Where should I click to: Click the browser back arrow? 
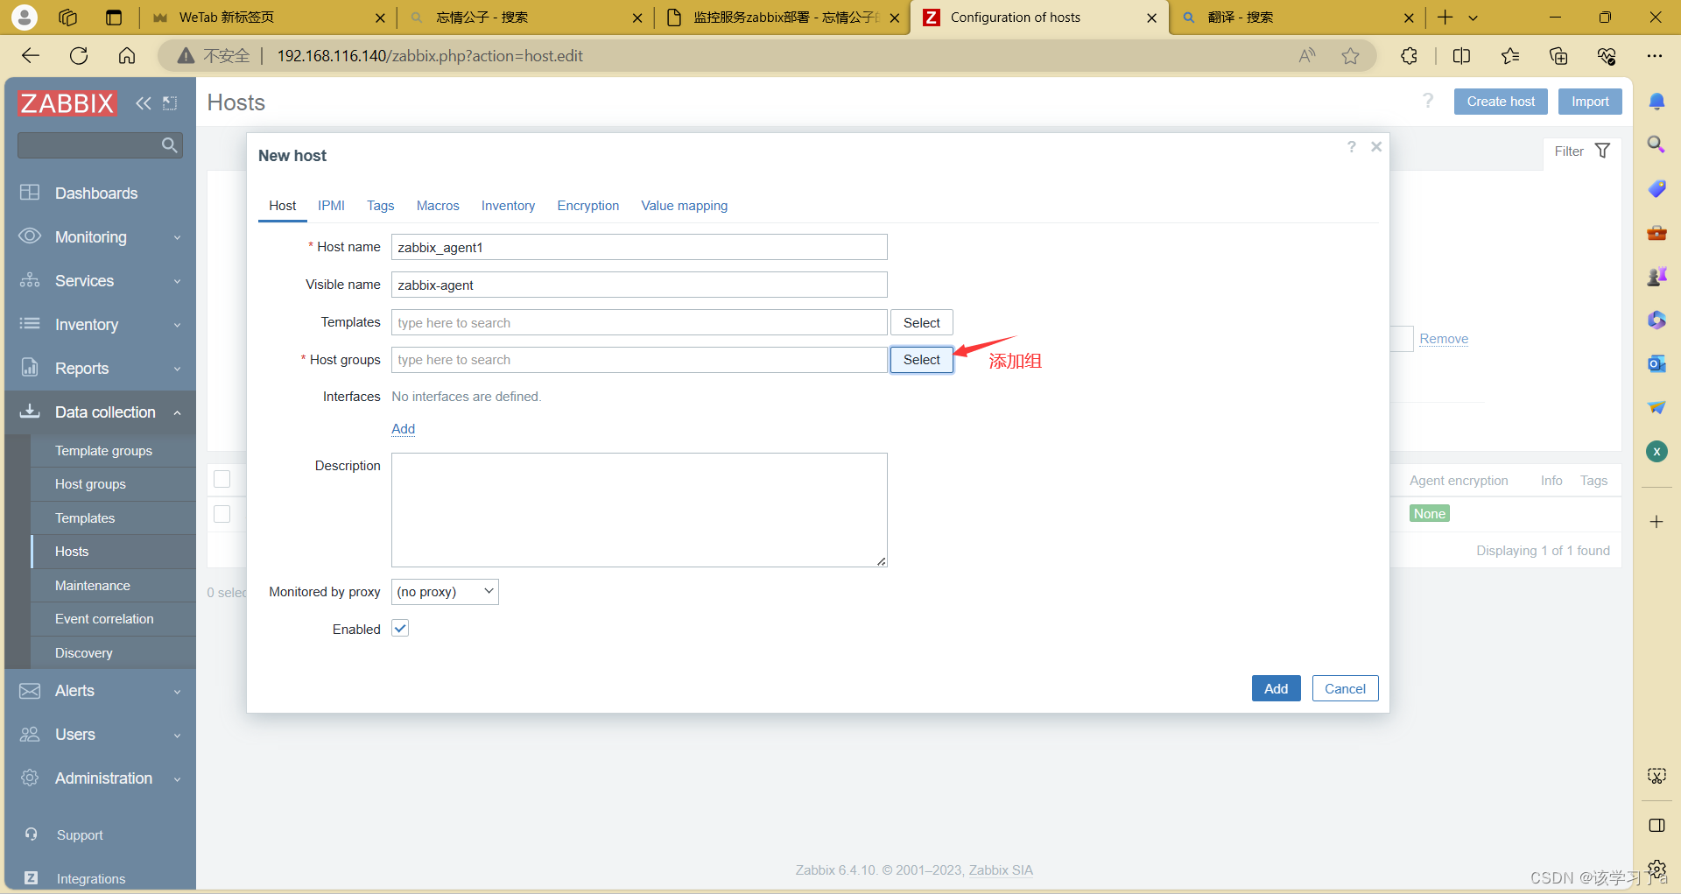(31, 56)
